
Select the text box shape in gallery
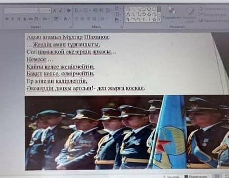128,9
